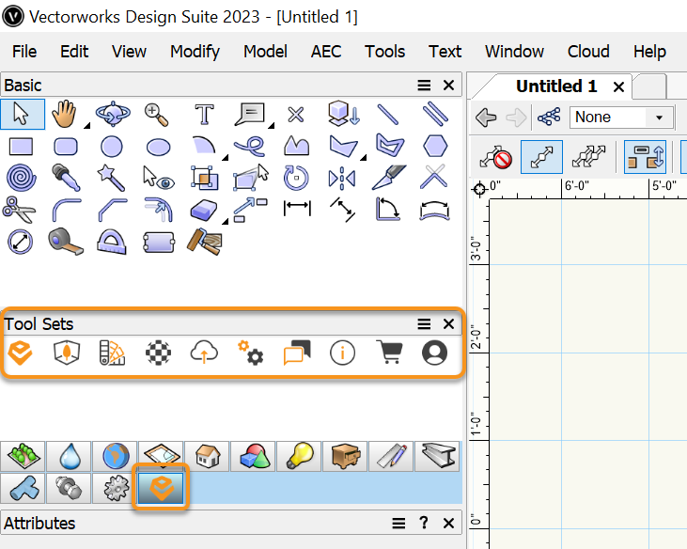Open the water drop Irrigation tool set
Screen dimensions: 687x549
coord(70,456)
